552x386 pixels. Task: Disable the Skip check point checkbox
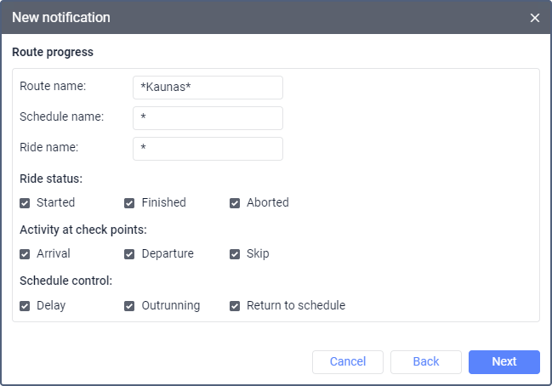tap(235, 254)
